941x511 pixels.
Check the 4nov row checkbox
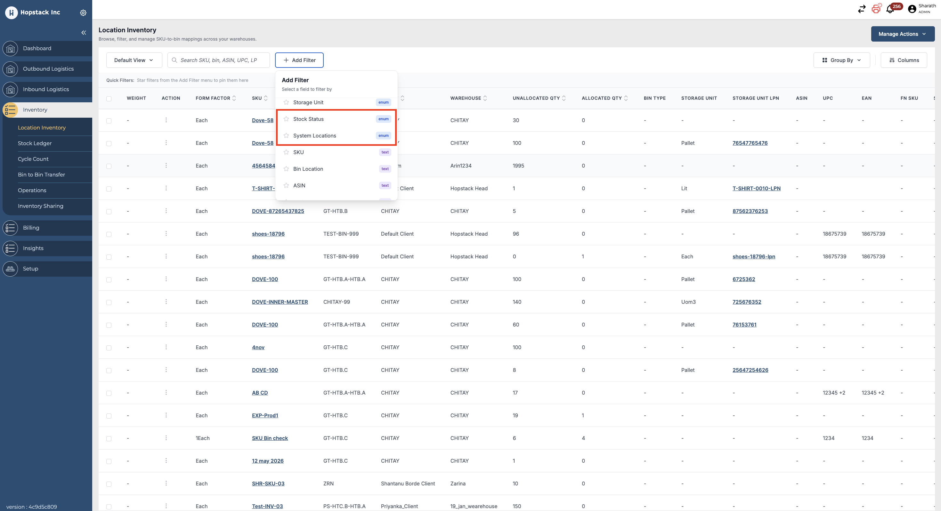[109, 348]
